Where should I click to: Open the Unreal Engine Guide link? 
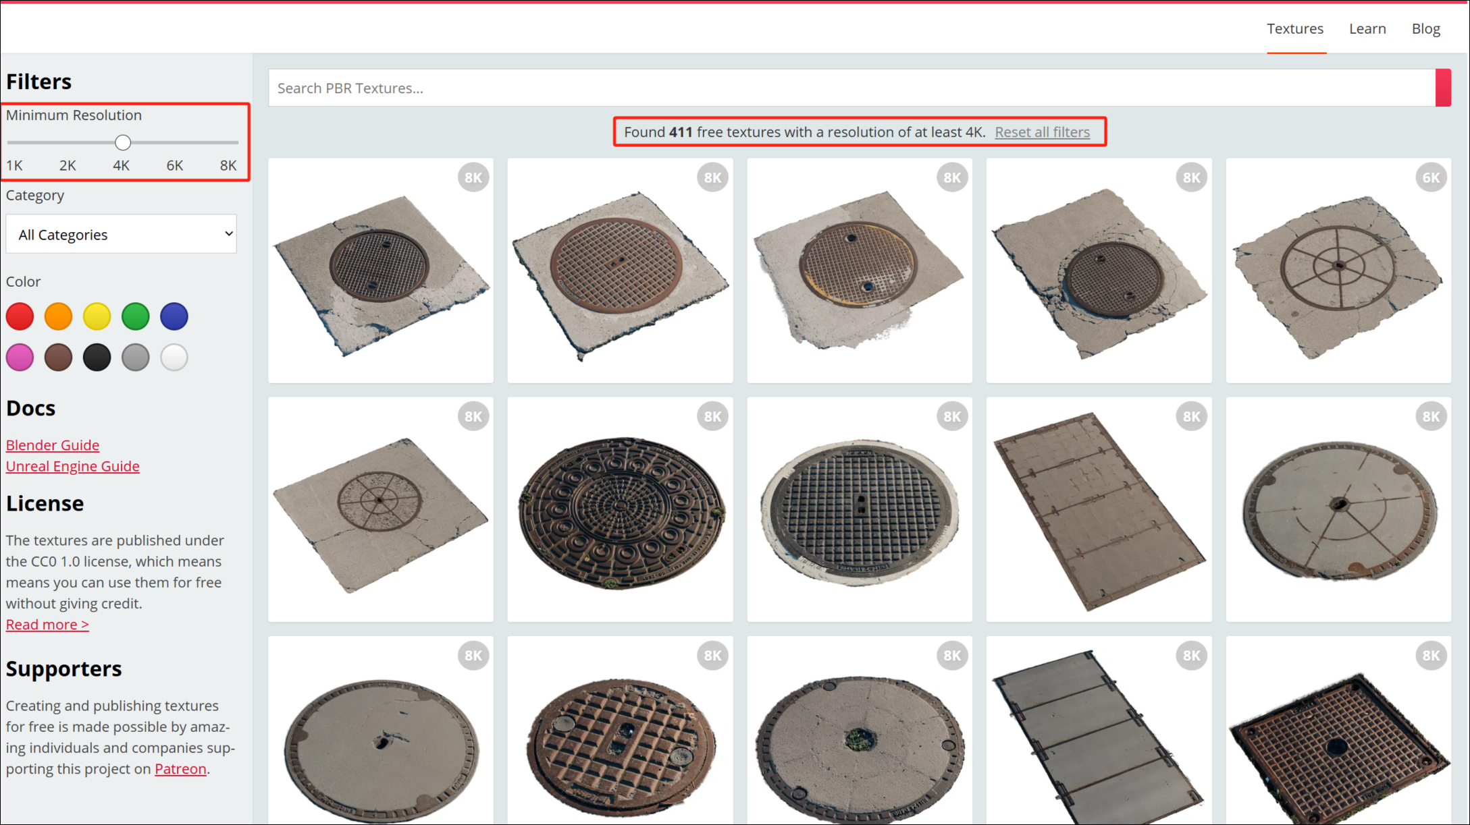point(73,466)
